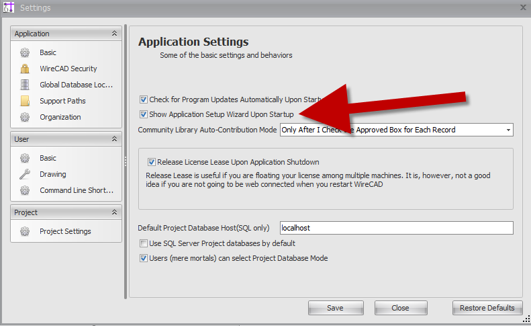Image resolution: width=531 pixels, height=326 pixels.
Task: Click the gear icon beside Application Basic
Action: (25, 52)
